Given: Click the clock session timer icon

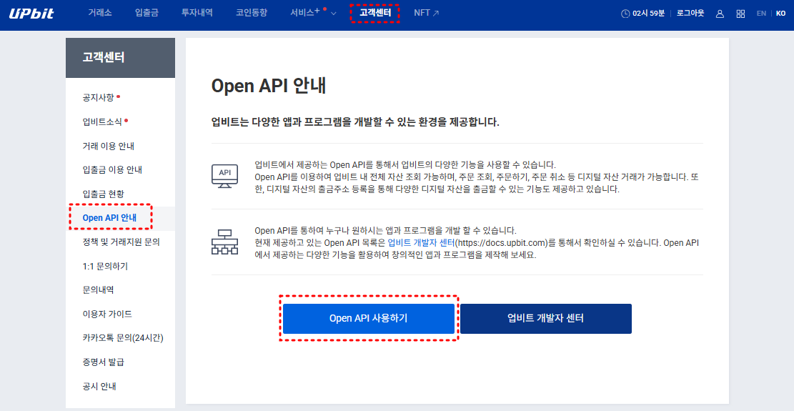Looking at the screenshot, I should [625, 14].
